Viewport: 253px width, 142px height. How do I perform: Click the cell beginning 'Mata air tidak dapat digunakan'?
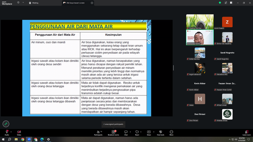tap(113, 88)
